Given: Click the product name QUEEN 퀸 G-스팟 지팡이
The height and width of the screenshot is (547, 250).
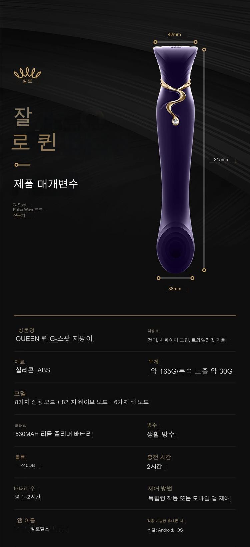Looking at the screenshot, I should [x=54, y=339].
